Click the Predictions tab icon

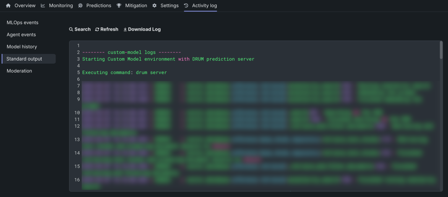[80, 6]
